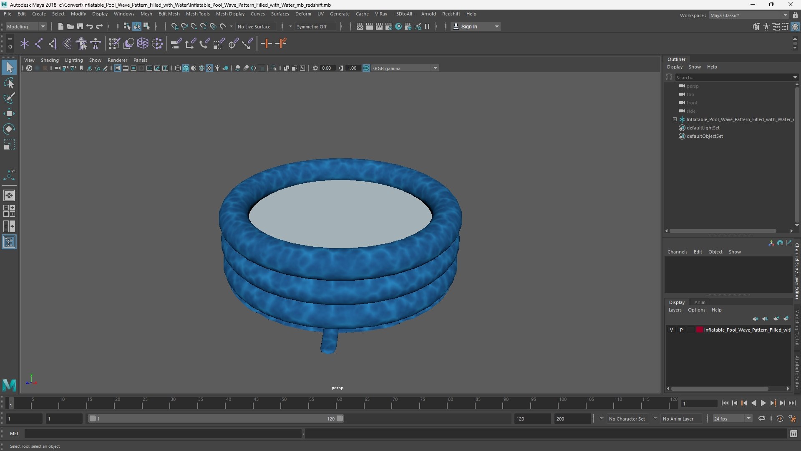Expand the Inflatable_Pool node in Outliner

pos(675,119)
